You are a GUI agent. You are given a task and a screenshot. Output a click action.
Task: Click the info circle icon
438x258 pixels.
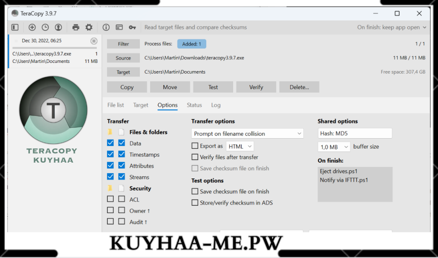click(106, 27)
